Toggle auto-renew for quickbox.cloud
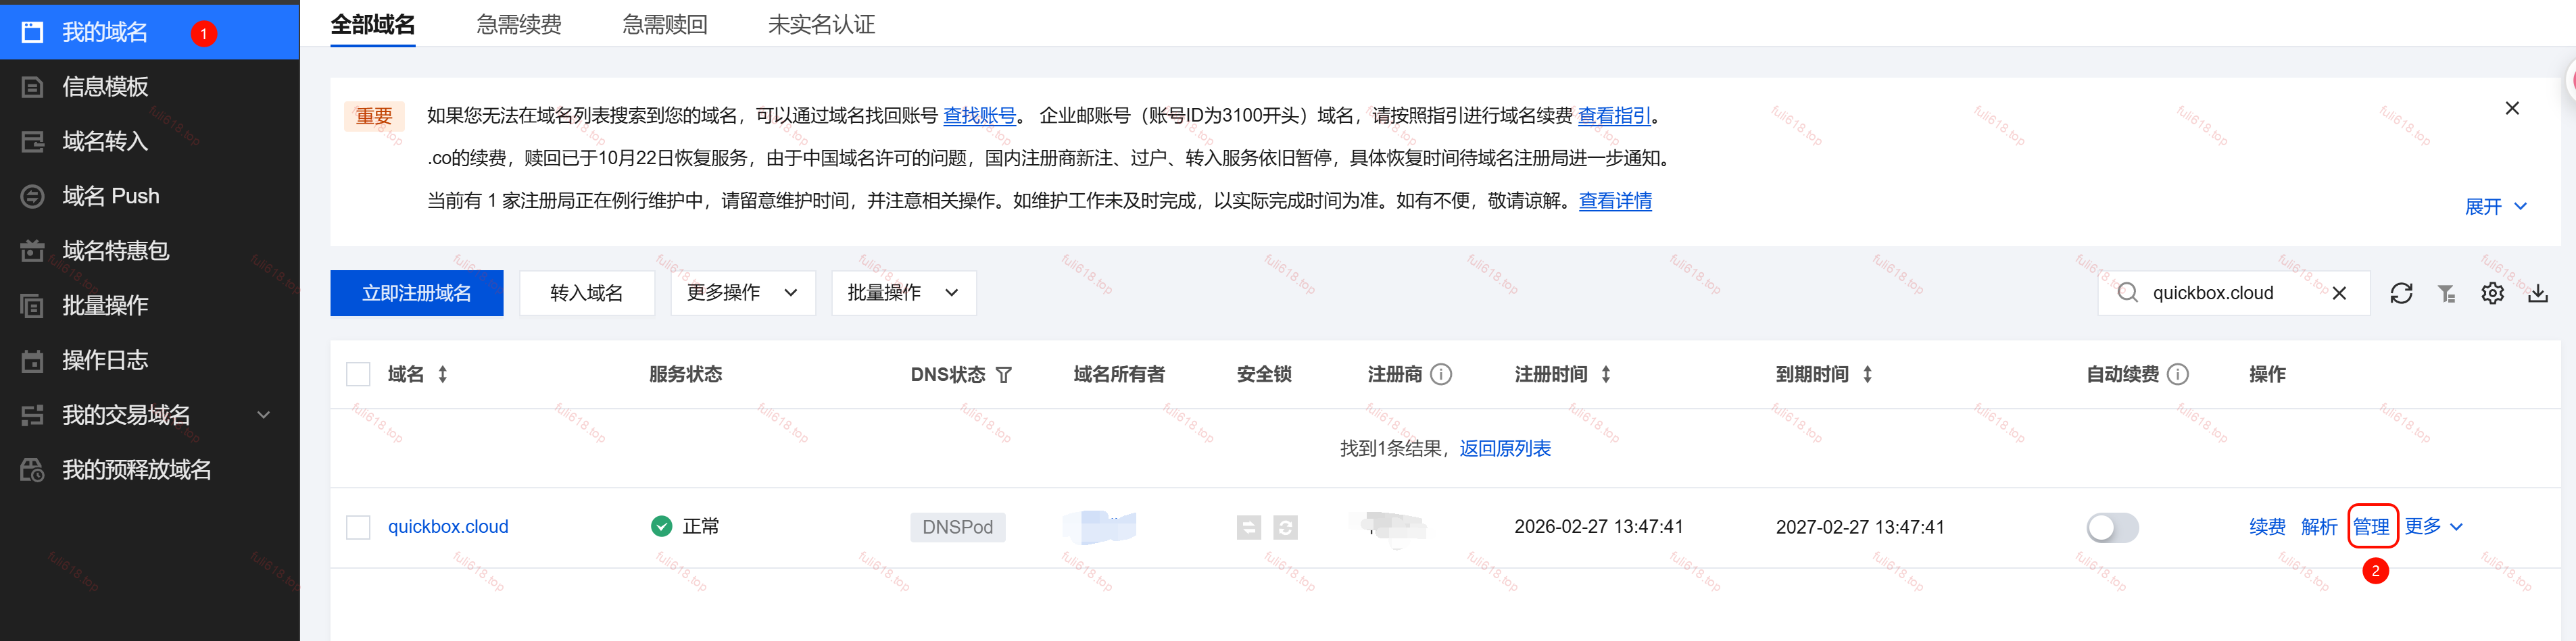This screenshot has width=2576, height=641. click(x=2113, y=527)
